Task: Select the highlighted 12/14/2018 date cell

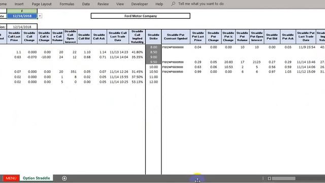Action: click(22, 16)
